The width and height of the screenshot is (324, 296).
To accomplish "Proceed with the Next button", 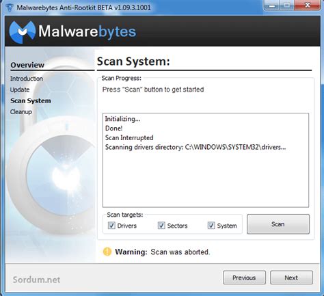I will tap(291, 278).
